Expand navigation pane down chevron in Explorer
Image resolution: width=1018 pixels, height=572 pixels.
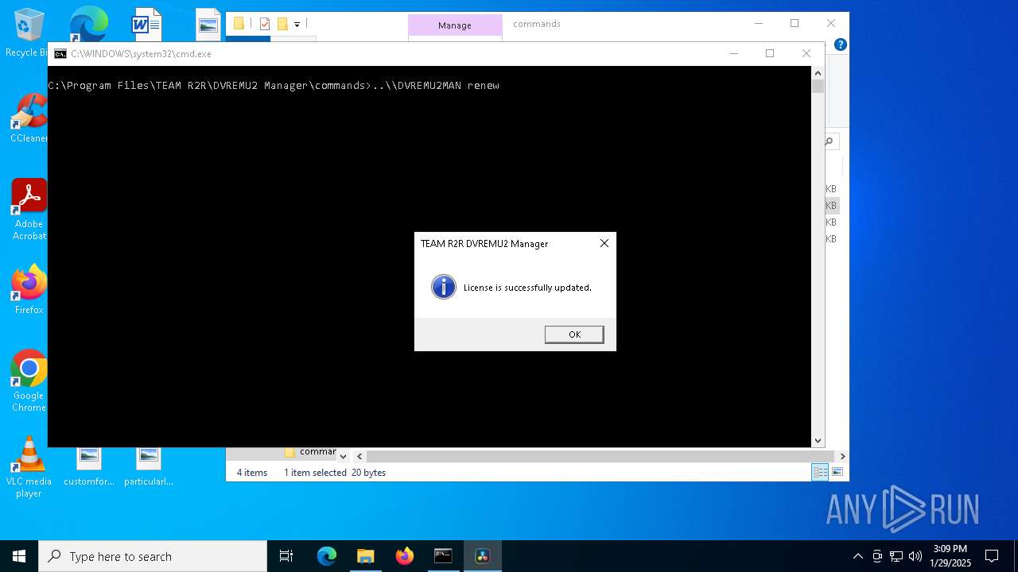point(343,456)
